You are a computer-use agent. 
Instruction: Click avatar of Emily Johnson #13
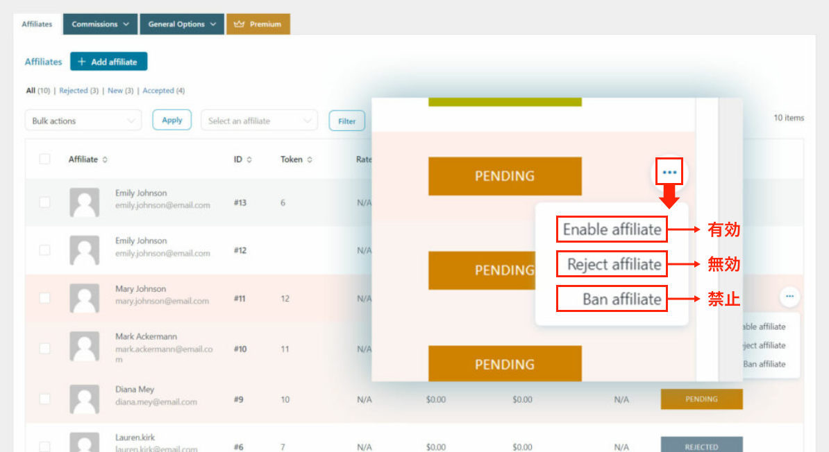[x=84, y=202]
